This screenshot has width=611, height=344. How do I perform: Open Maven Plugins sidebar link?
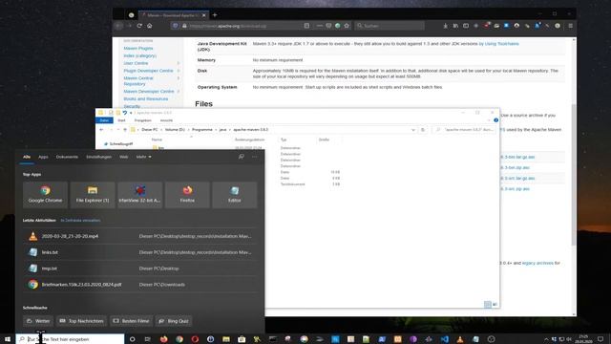coord(138,49)
